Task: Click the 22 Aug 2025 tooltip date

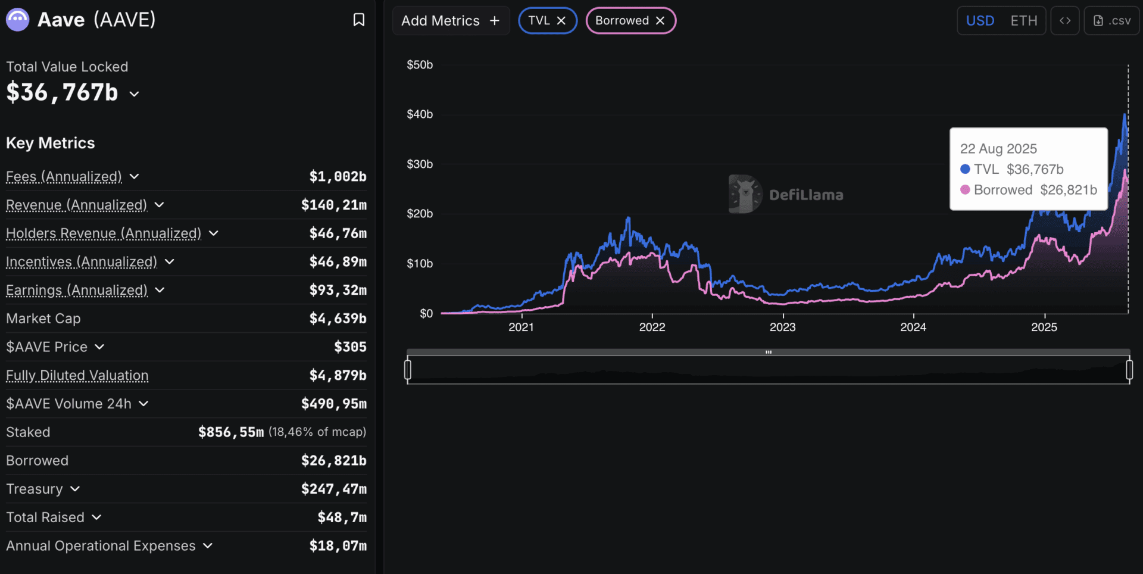Action: point(998,148)
